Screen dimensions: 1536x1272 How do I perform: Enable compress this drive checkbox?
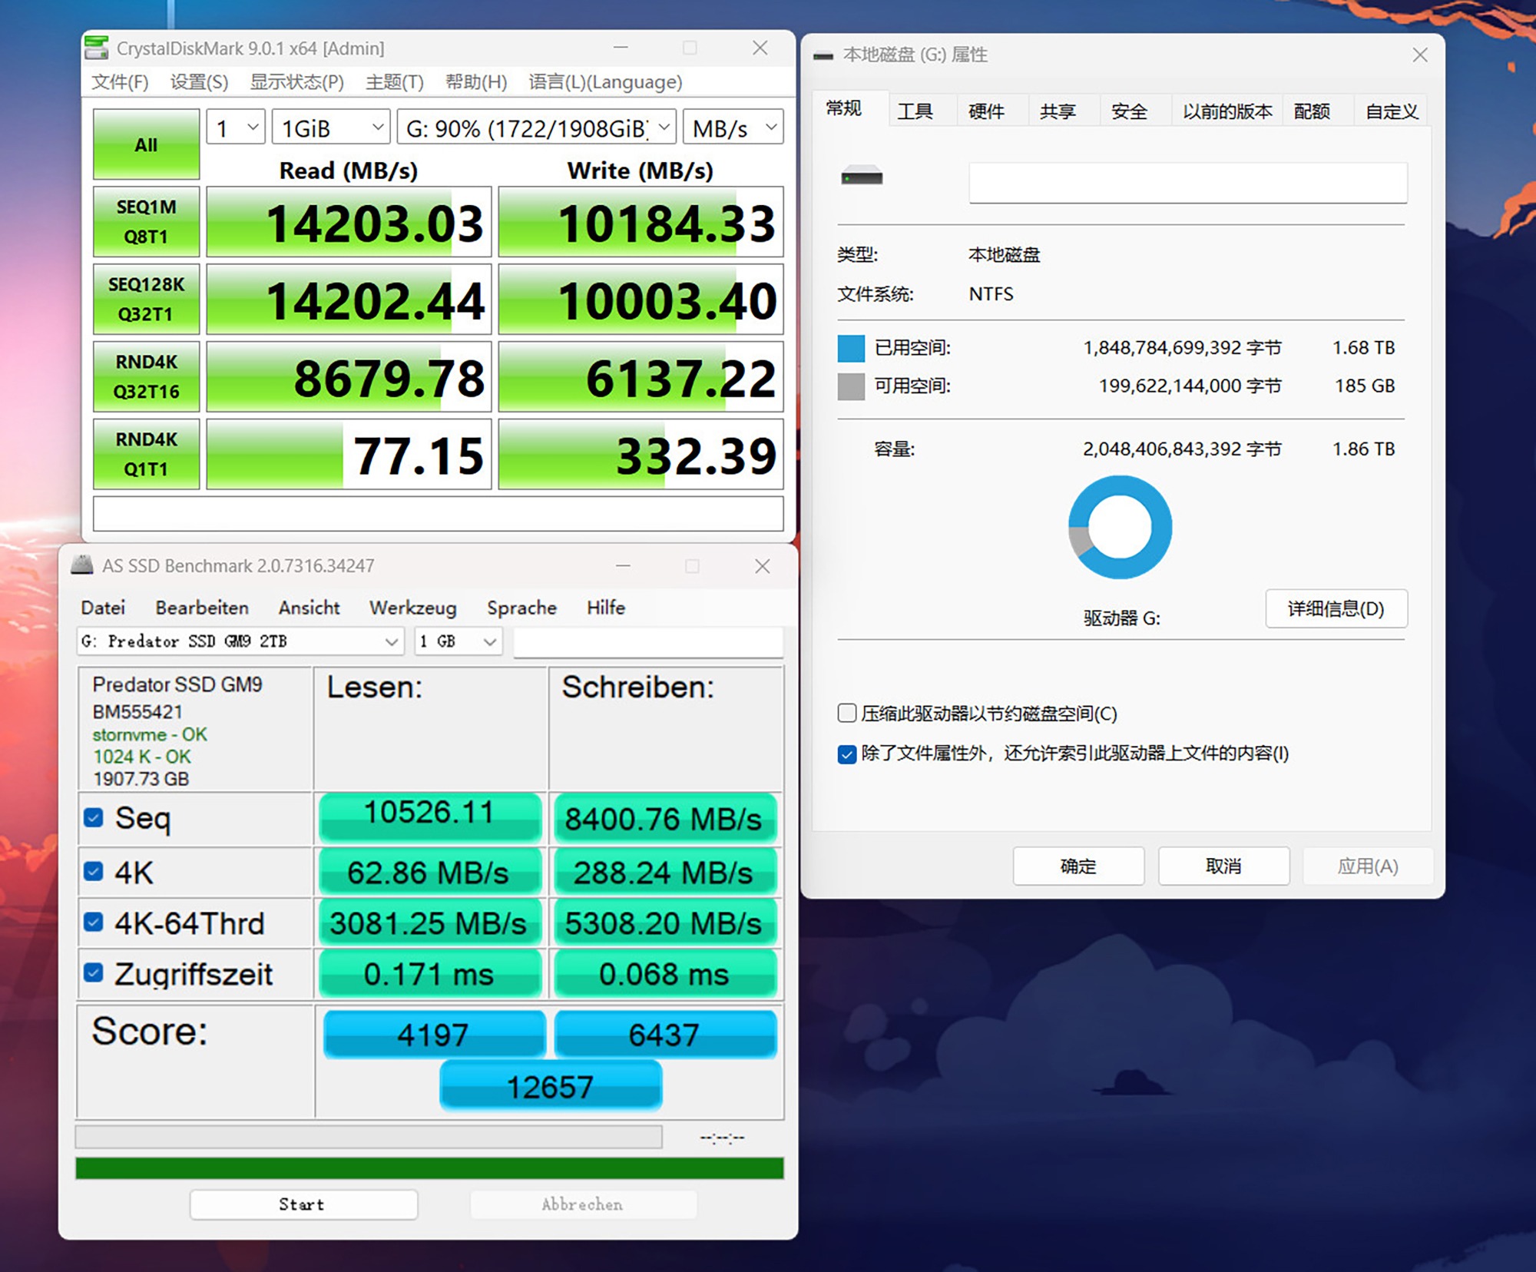pos(847,713)
